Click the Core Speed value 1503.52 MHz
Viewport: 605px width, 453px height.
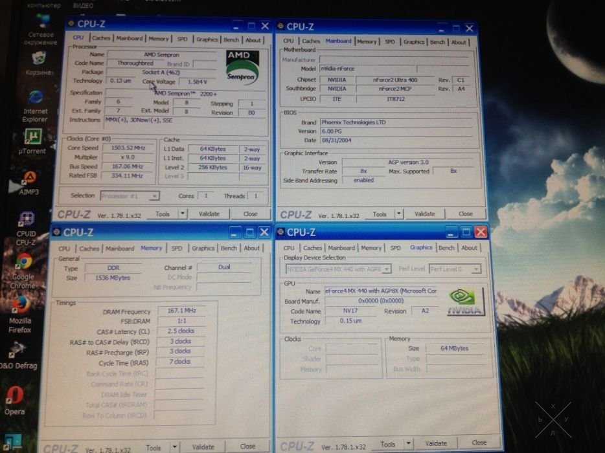coord(128,148)
